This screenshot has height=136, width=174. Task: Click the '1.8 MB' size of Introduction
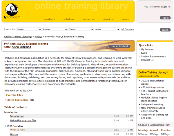(130, 116)
